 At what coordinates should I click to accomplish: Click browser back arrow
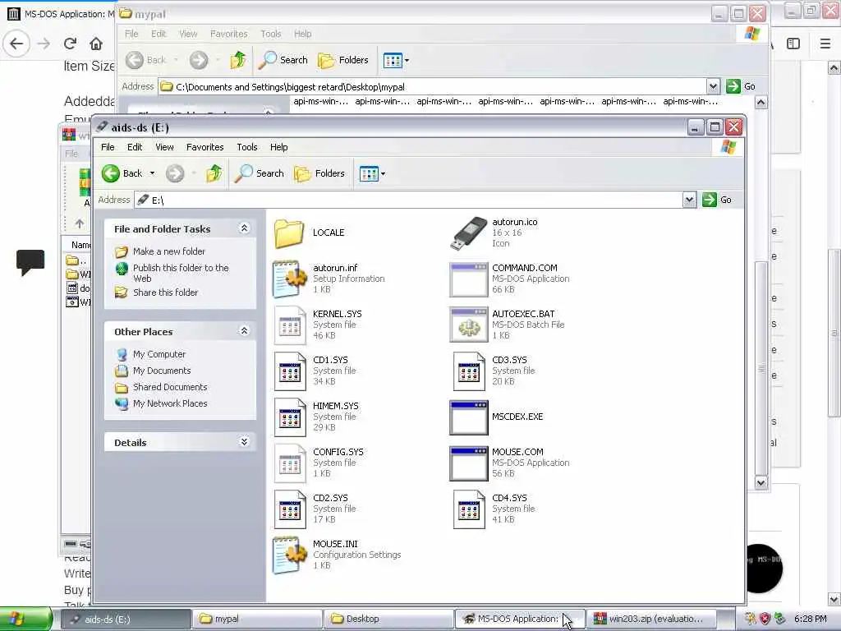16,44
